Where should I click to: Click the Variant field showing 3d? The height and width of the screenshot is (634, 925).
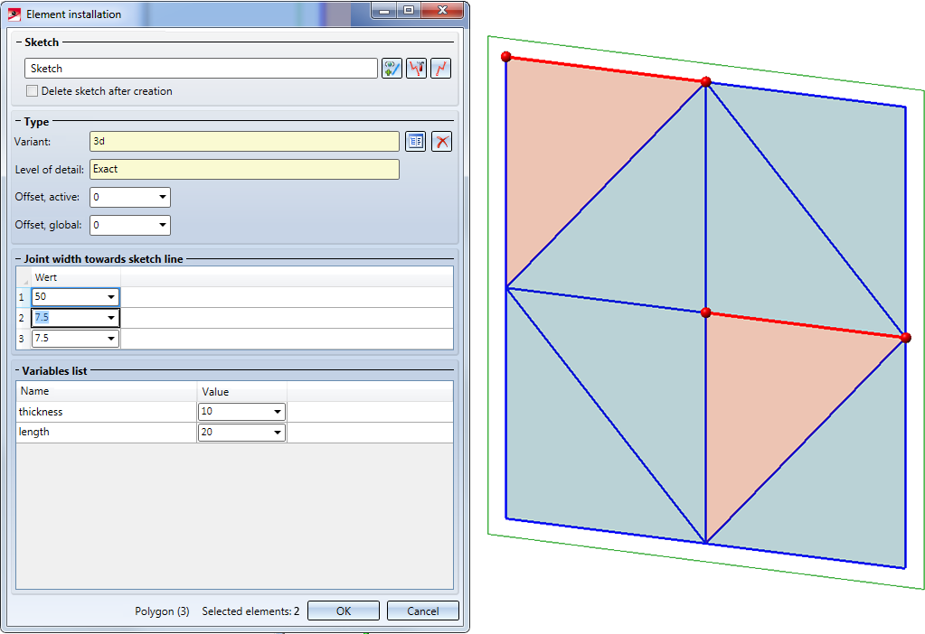pos(244,141)
